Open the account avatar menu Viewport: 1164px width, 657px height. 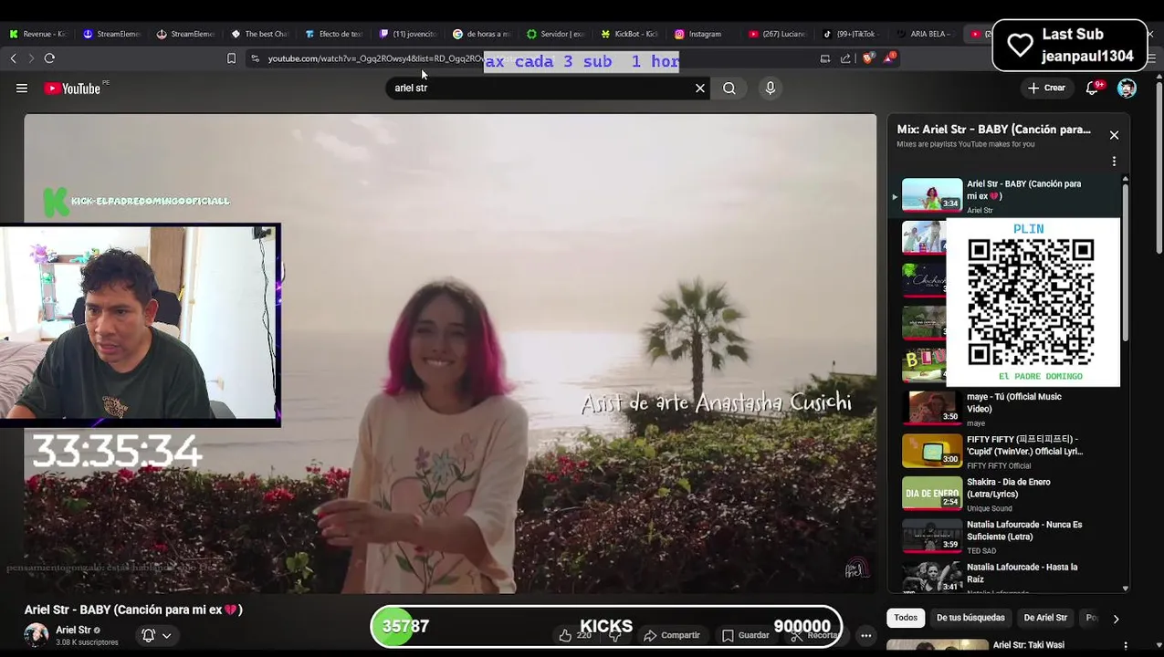click(1127, 89)
